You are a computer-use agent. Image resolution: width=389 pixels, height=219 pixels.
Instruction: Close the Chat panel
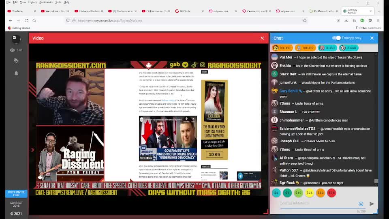(x=372, y=38)
